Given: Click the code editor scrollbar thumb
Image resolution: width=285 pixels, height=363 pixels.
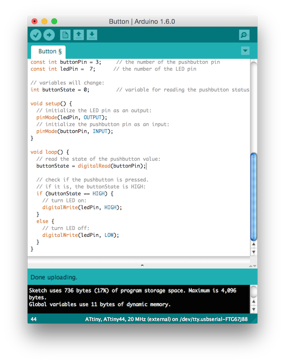Looking at the screenshot, I should (x=253, y=196).
